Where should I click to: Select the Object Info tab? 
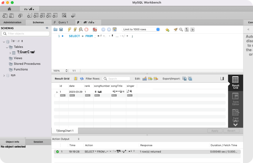[x=12, y=142]
